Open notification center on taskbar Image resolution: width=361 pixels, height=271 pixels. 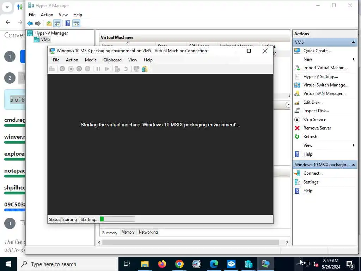pyautogui.click(x=350, y=264)
